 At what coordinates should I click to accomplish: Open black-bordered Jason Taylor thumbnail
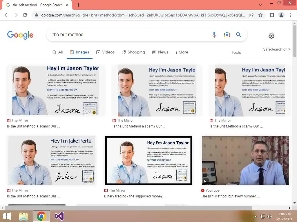tap(148, 160)
